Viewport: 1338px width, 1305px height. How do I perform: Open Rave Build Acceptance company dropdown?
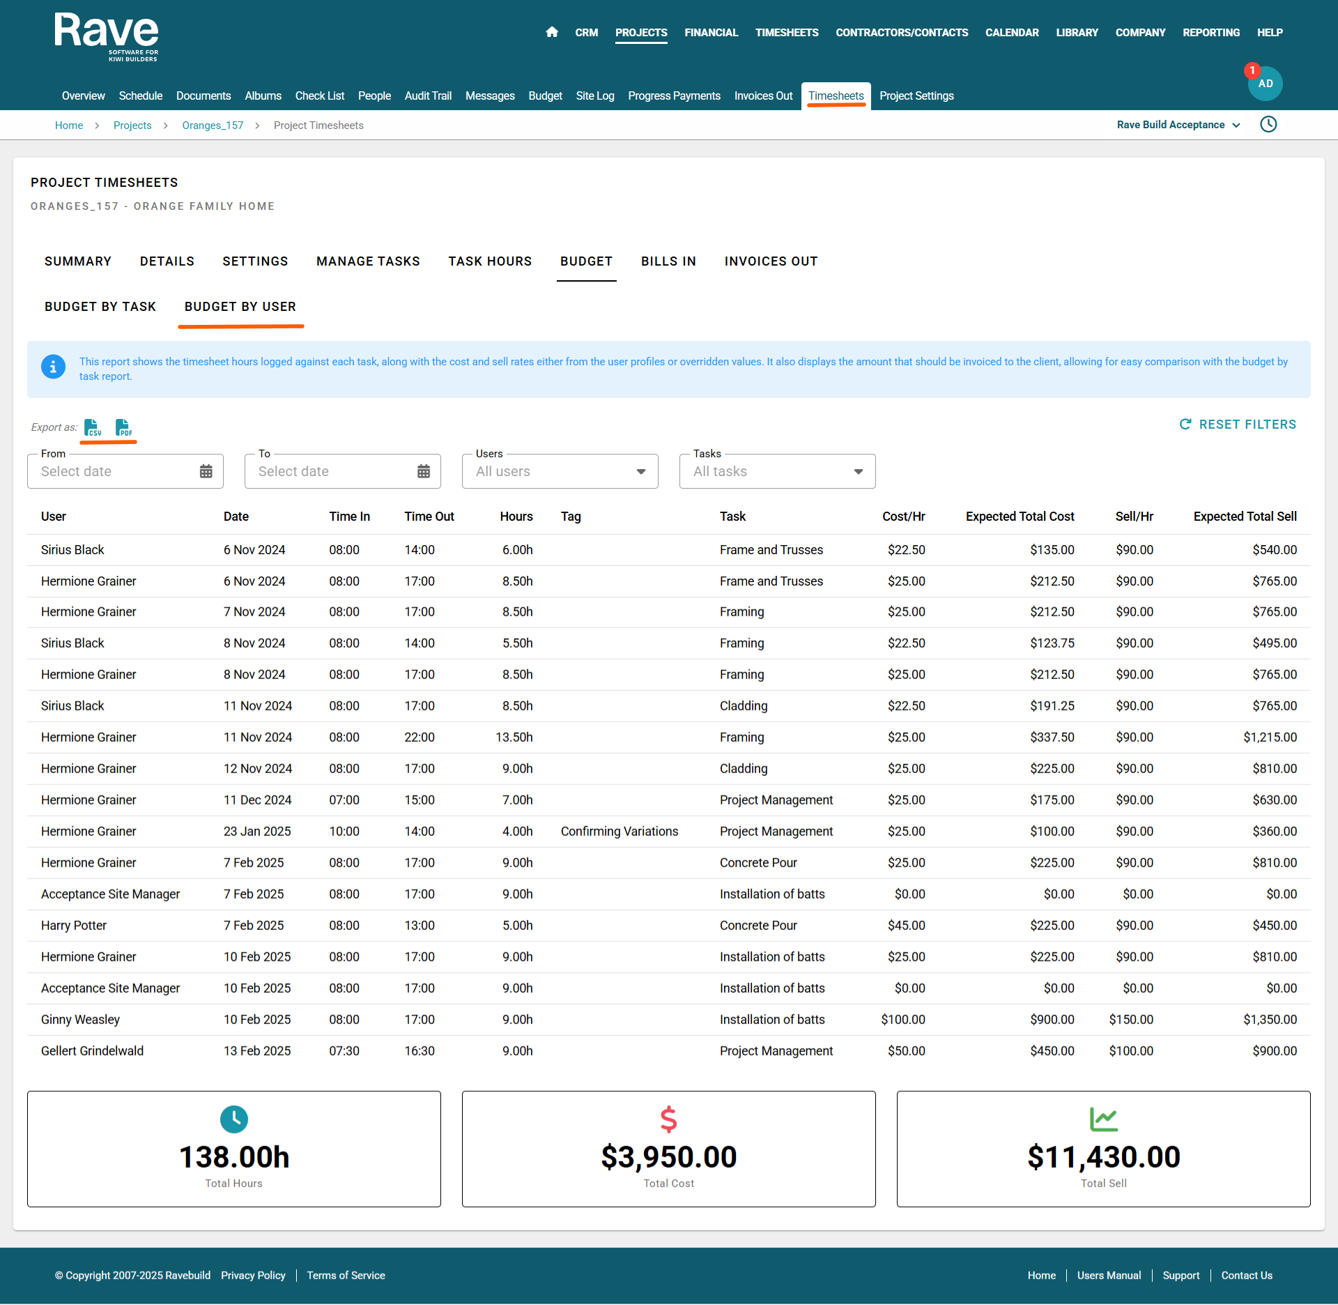1178,125
